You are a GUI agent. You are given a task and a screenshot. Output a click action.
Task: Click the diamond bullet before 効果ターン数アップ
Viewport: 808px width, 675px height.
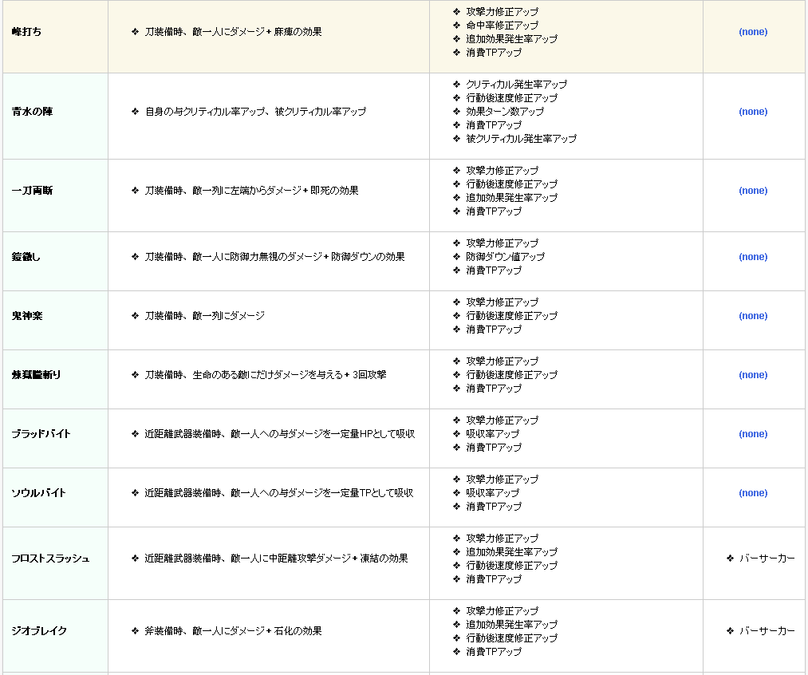point(456,112)
